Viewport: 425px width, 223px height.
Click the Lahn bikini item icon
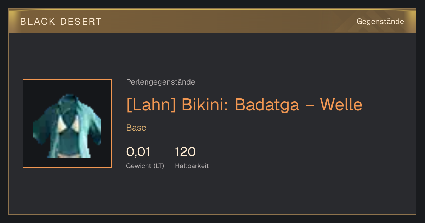tap(67, 124)
